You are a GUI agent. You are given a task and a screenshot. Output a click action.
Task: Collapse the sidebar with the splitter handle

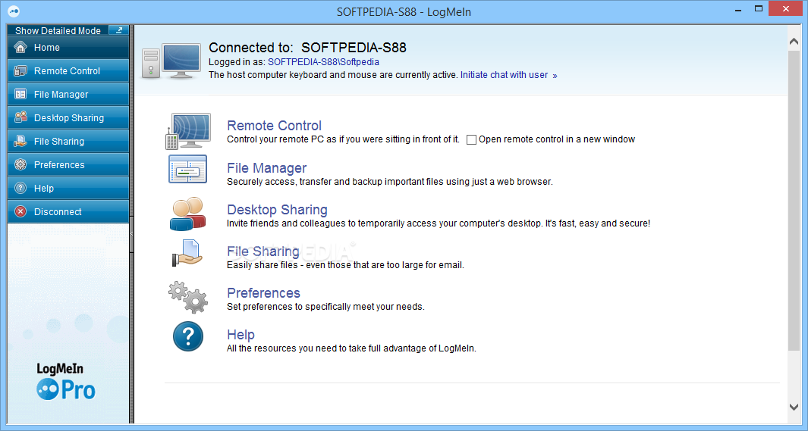click(131, 233)
